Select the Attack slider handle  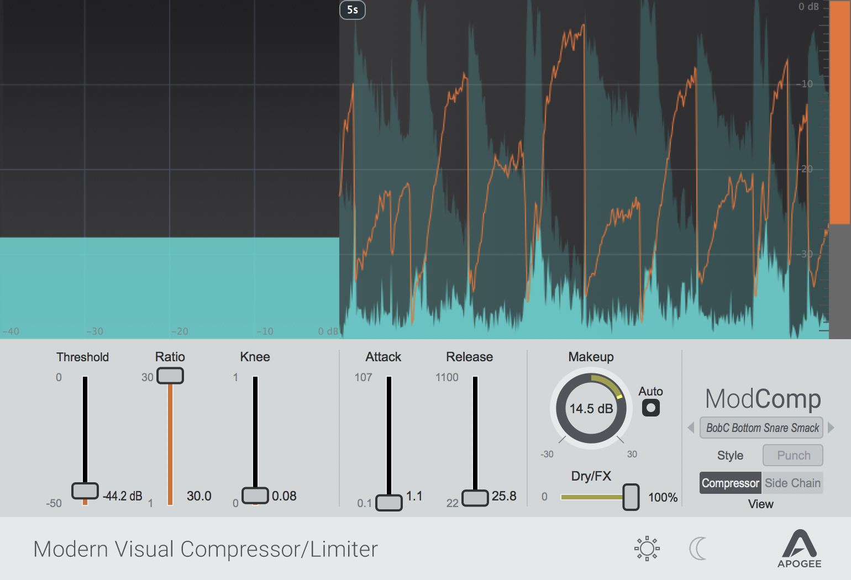[x=388, y=503]
